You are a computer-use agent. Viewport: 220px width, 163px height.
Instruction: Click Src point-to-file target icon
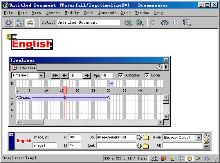point(139,137)
